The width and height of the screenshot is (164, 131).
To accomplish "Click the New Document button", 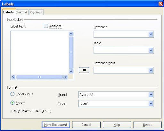I will pos(56,125).
